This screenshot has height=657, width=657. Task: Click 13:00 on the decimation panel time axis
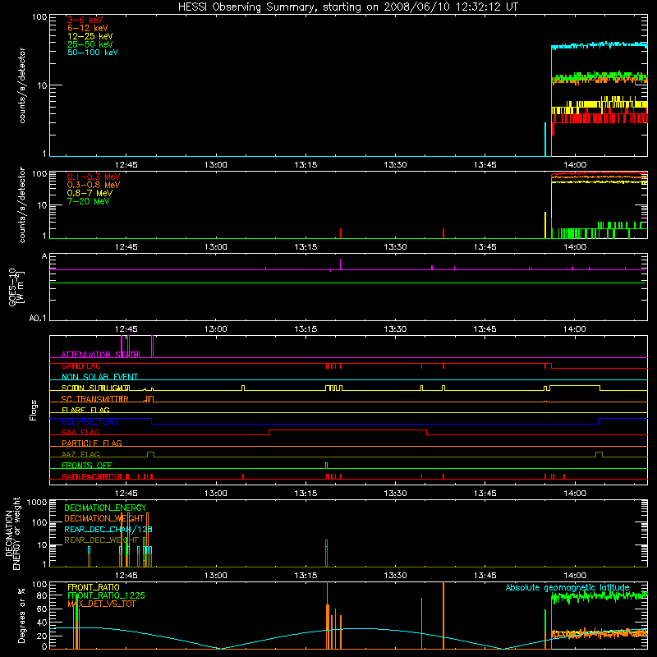click(216, 576)
